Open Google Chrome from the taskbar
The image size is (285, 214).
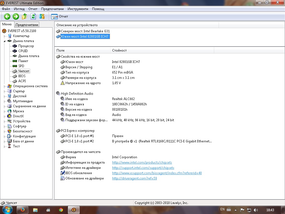(x=61, y=210)
